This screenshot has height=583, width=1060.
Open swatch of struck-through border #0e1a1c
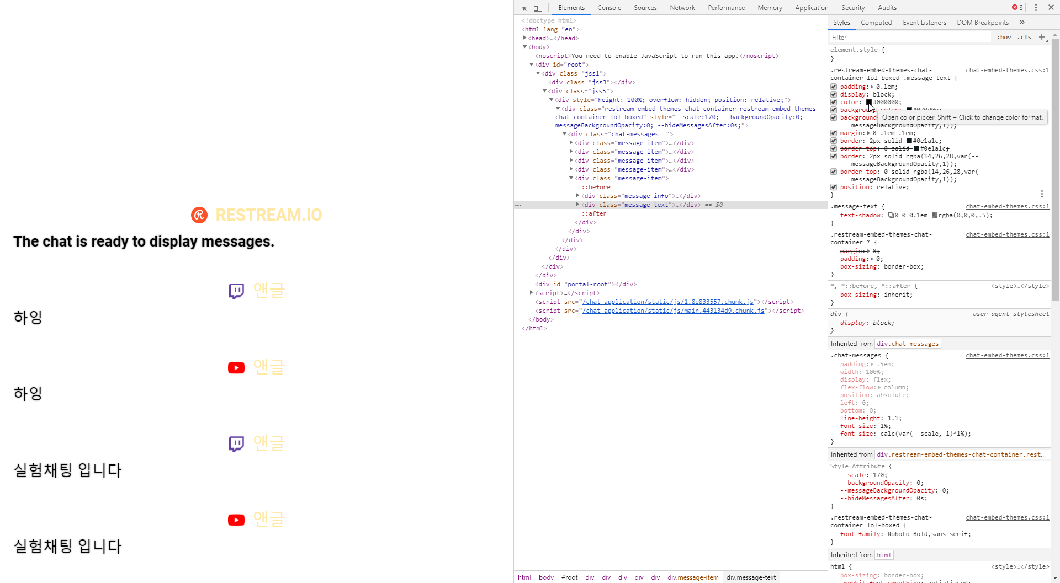click(x=909, y=141)
